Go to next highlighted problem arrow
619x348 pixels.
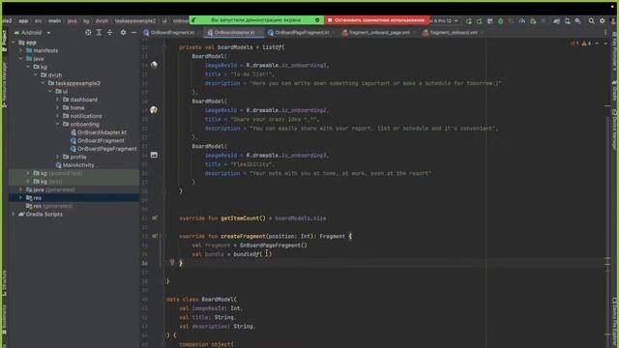[x=605, y=43]
